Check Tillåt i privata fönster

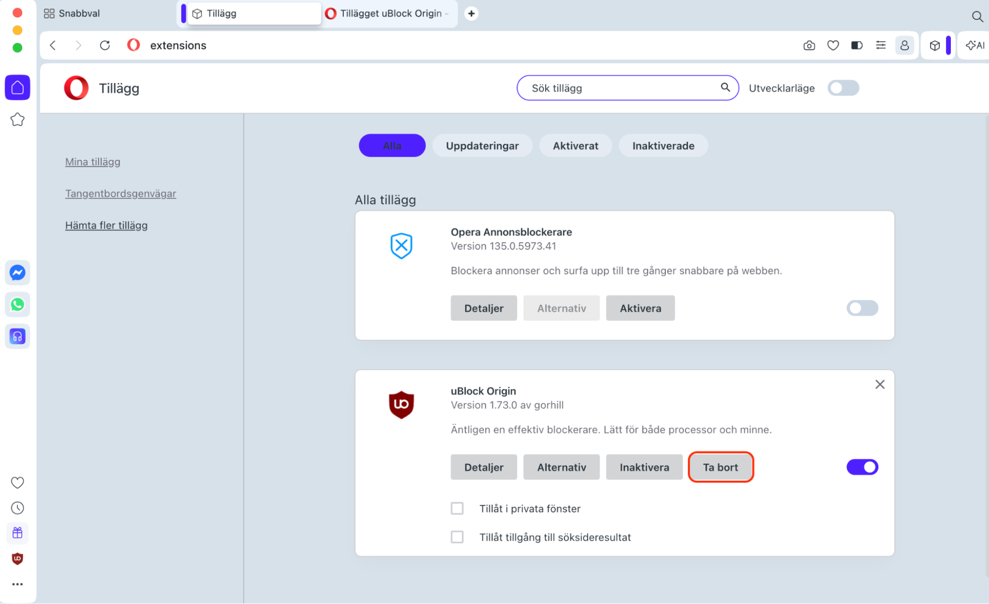pos(457,509)
